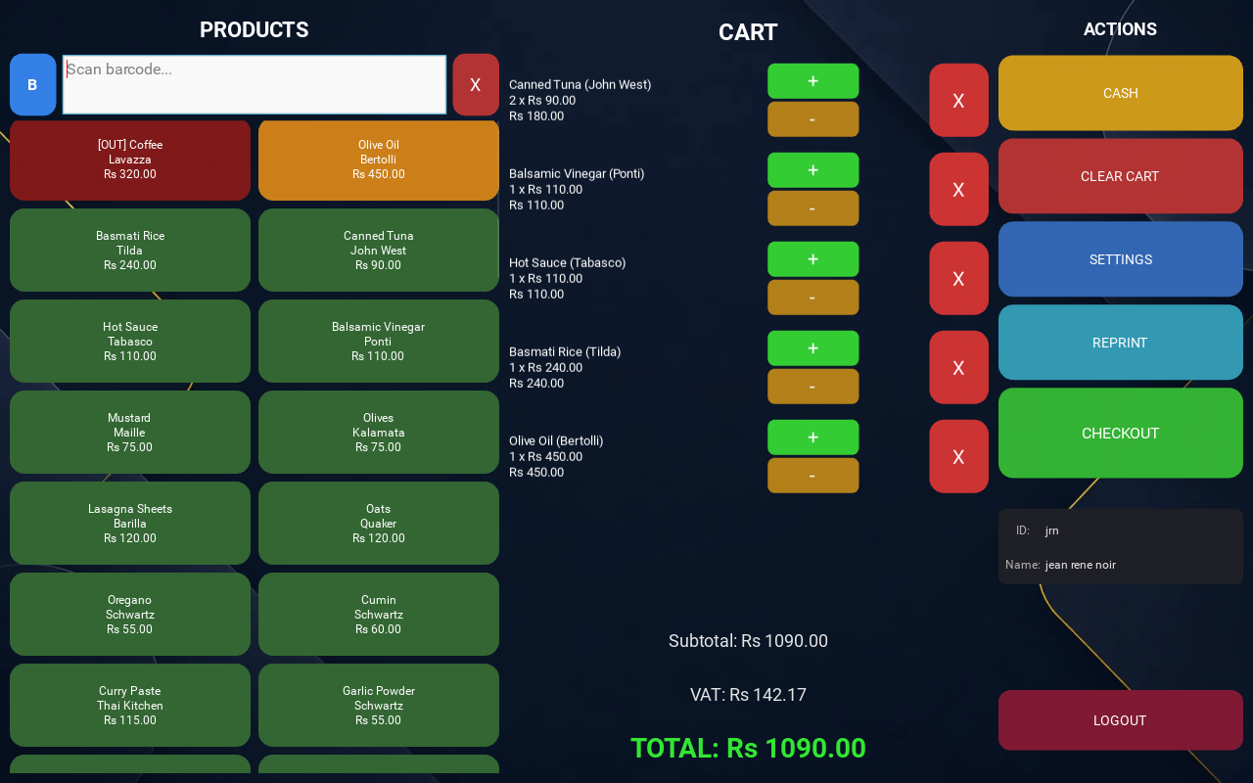Increase Canned Tuna quantity with plus
Screen dimensions: 1253x783
click(812, 81)
